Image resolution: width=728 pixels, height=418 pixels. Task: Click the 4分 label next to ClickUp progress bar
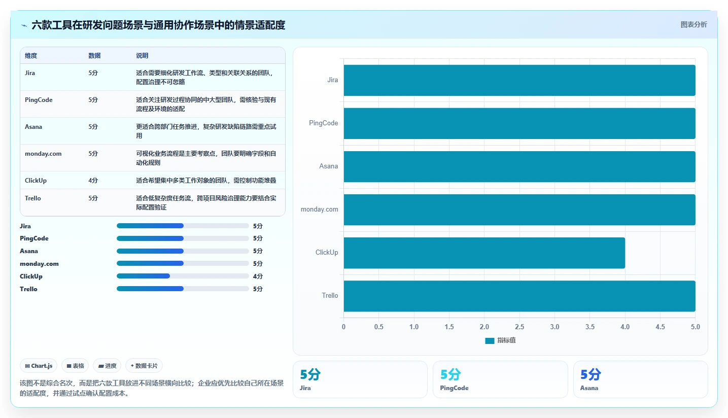click(x=258, y=276)
